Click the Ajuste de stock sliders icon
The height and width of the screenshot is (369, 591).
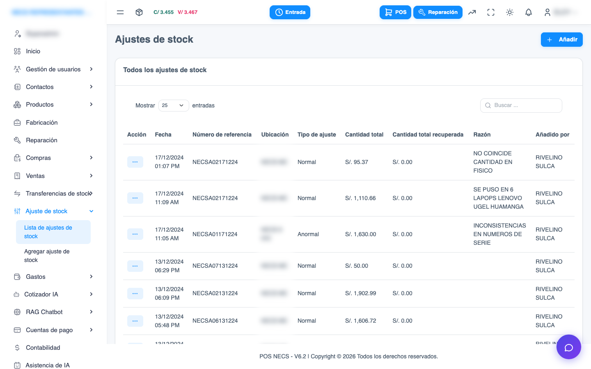pyautogui.click(x=17, y=211)
